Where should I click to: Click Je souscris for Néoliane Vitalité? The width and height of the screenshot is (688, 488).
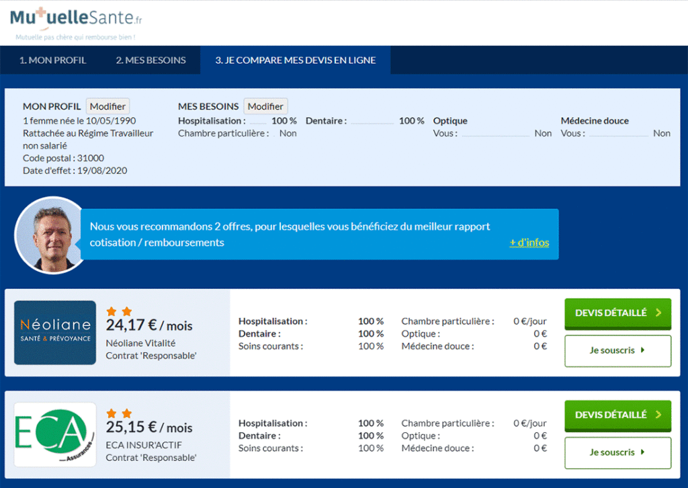[617, 351]
